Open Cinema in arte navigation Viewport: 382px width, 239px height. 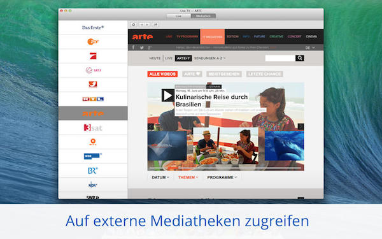pyautogui.click(x=311, y=36)
